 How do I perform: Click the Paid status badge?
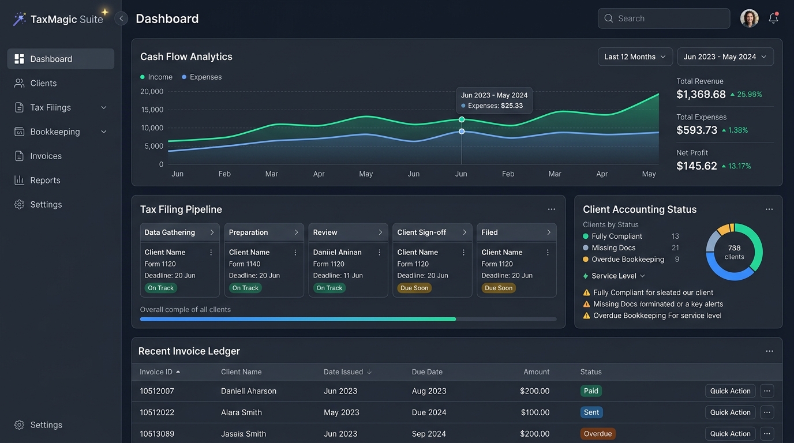tap(591, 391)
